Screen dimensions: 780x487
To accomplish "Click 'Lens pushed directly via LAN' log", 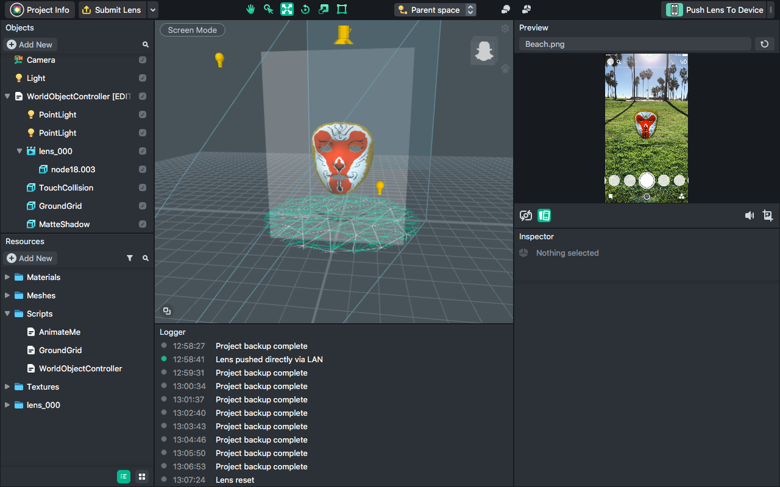I will (269, 359).
